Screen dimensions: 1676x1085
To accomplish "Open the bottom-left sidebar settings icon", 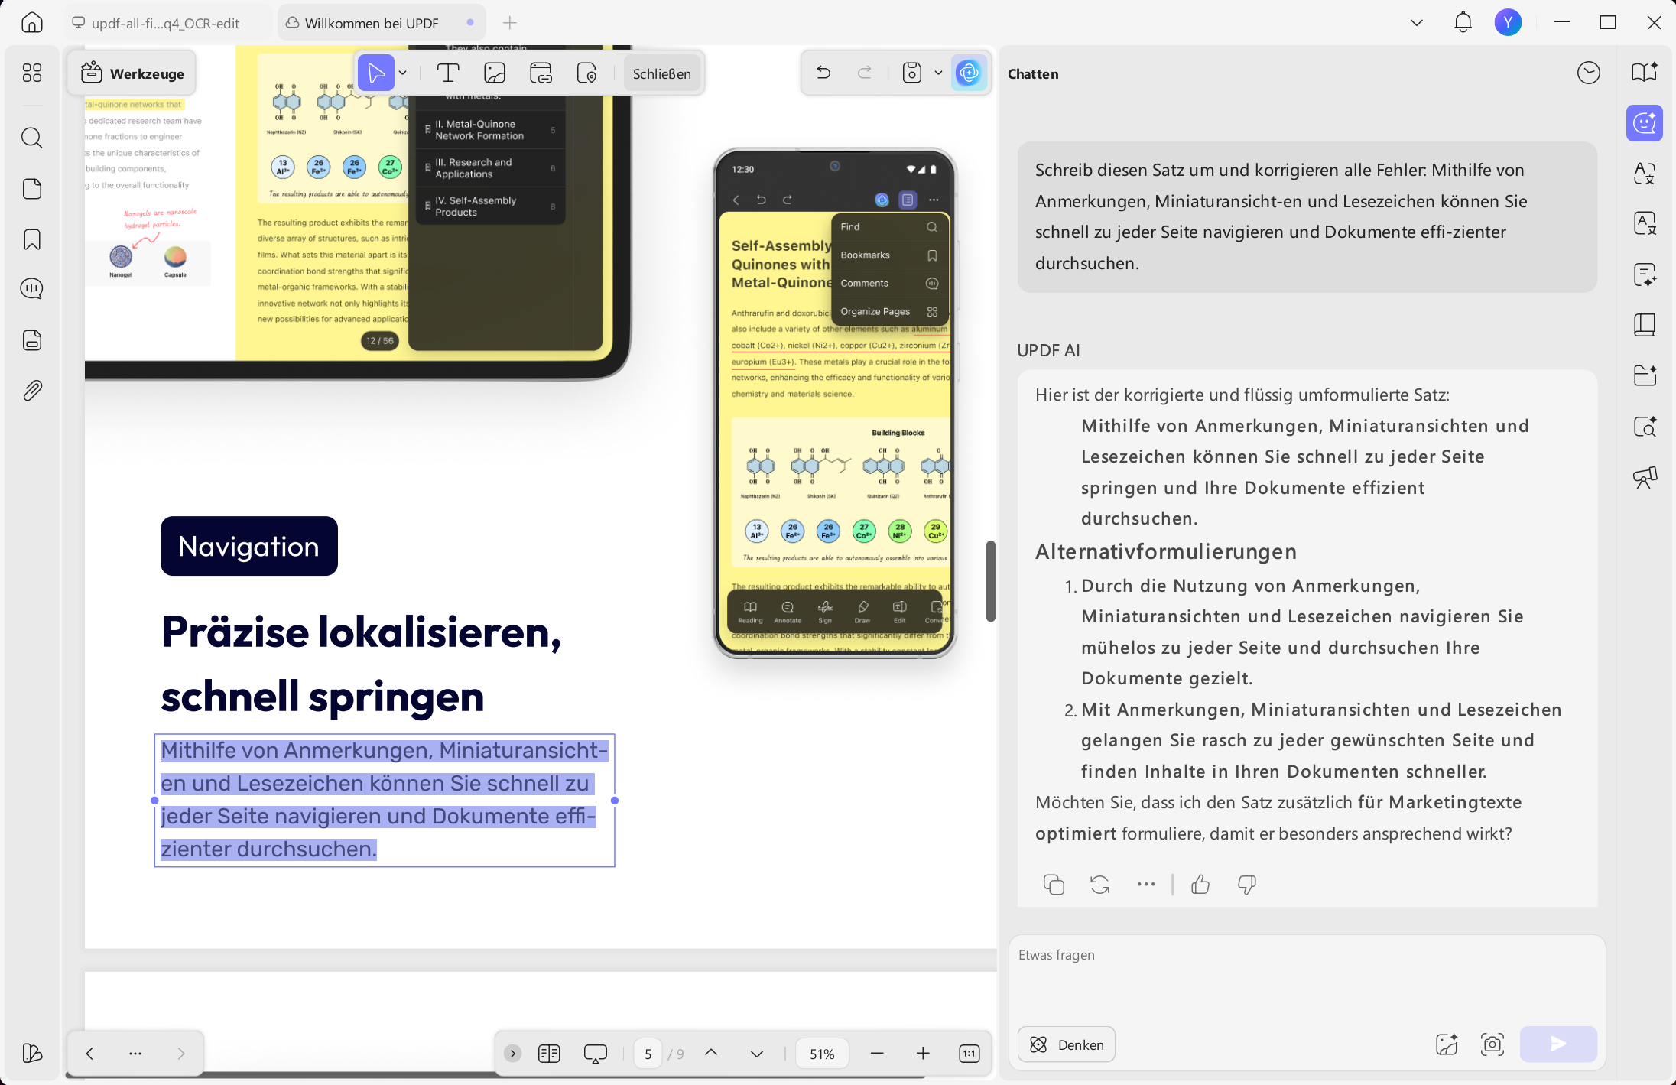I will point(32,1053).
